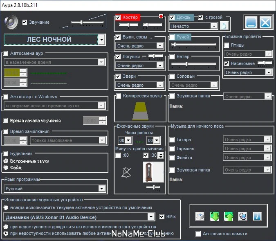This screenshot has height=241, width=276.
Task: Toggle the Автосмена аур checkbox
Action: 6,53
